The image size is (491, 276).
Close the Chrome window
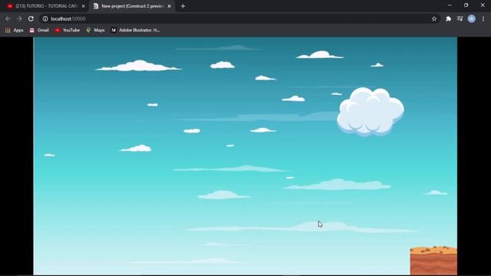pos(483,5)
